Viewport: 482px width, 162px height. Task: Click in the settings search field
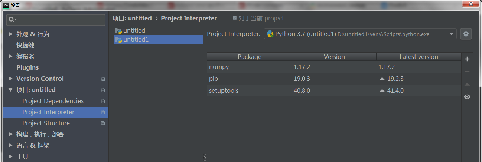click(x=59, y=20)
